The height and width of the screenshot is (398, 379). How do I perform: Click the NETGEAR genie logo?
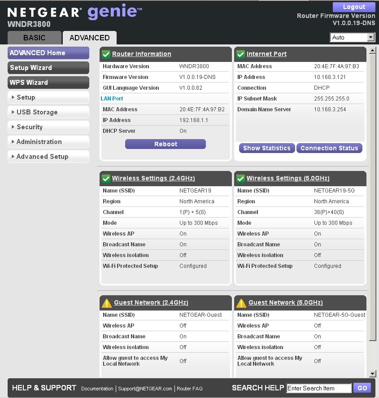coord(74,12)
